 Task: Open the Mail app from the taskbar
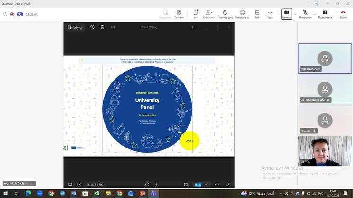[x=131, y=193]
